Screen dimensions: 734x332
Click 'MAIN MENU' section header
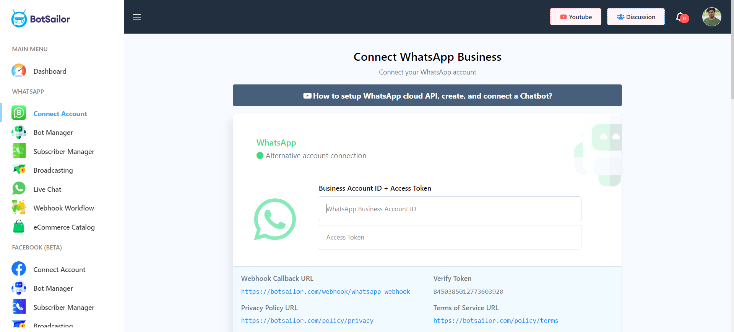(30, 49)
